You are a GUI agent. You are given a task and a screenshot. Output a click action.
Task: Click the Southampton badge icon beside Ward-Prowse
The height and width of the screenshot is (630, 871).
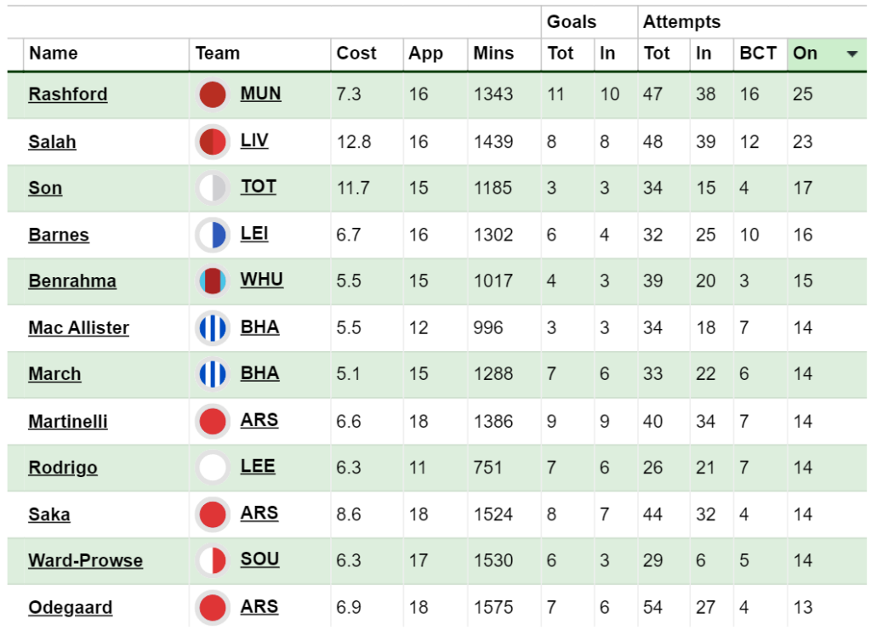[212, 560]
